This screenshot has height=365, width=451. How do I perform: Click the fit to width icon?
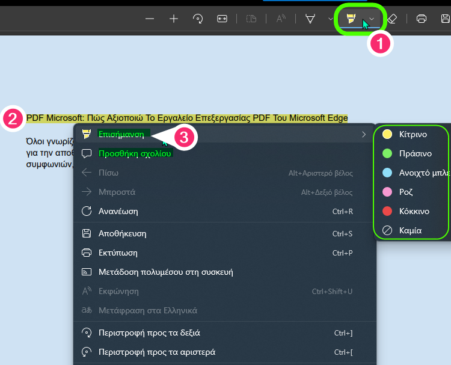pyautogui.click(x=222, y=19)
